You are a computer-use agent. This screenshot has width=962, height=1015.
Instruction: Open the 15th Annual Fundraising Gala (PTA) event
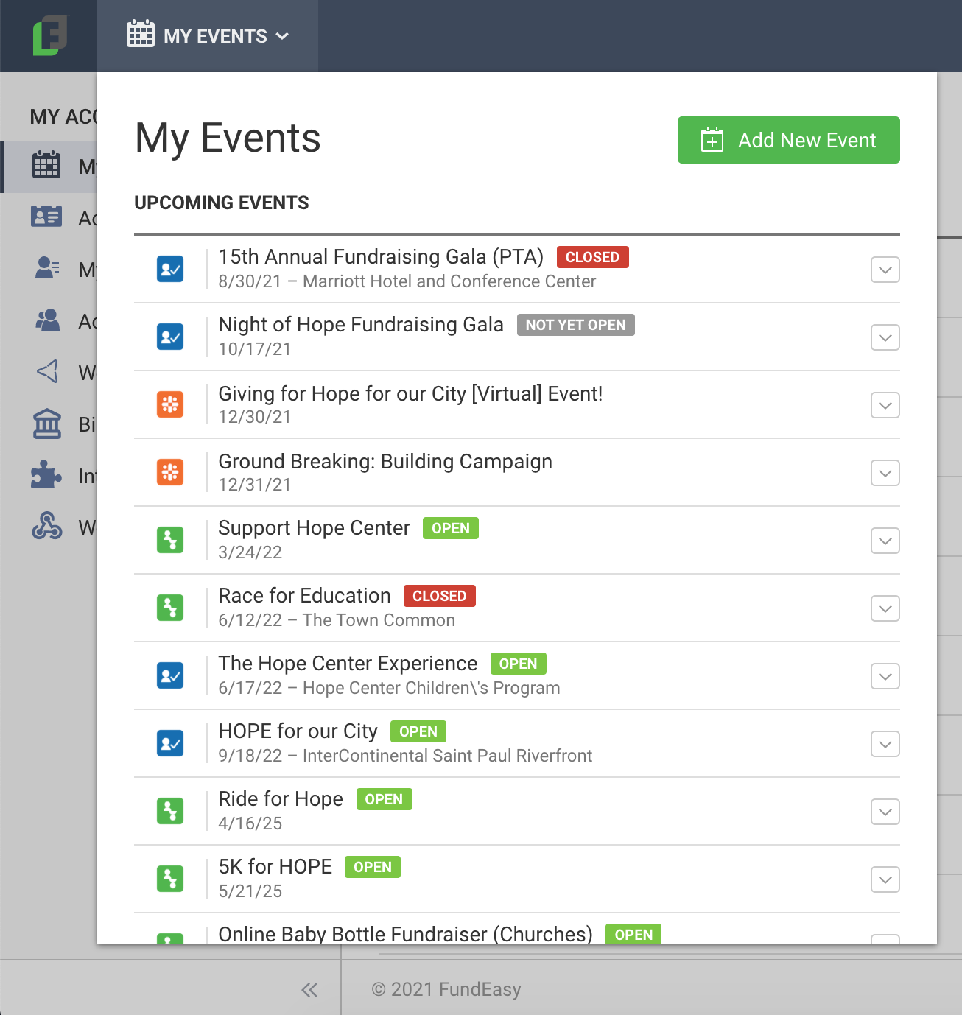[381, 257]
